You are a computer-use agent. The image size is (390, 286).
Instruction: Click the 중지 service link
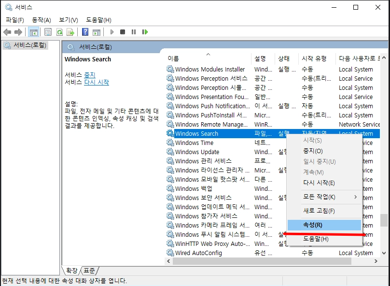(x=90, y=75)
